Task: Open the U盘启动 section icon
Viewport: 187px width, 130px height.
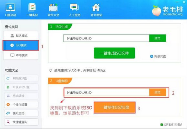Action: pos(10,7)
